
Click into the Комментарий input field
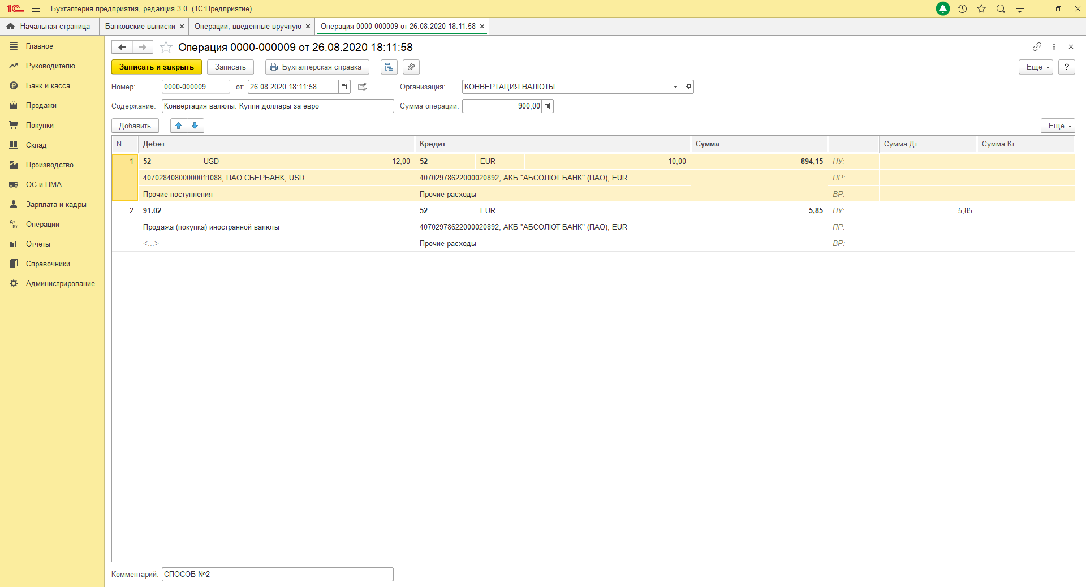click(x=277, y=575)
